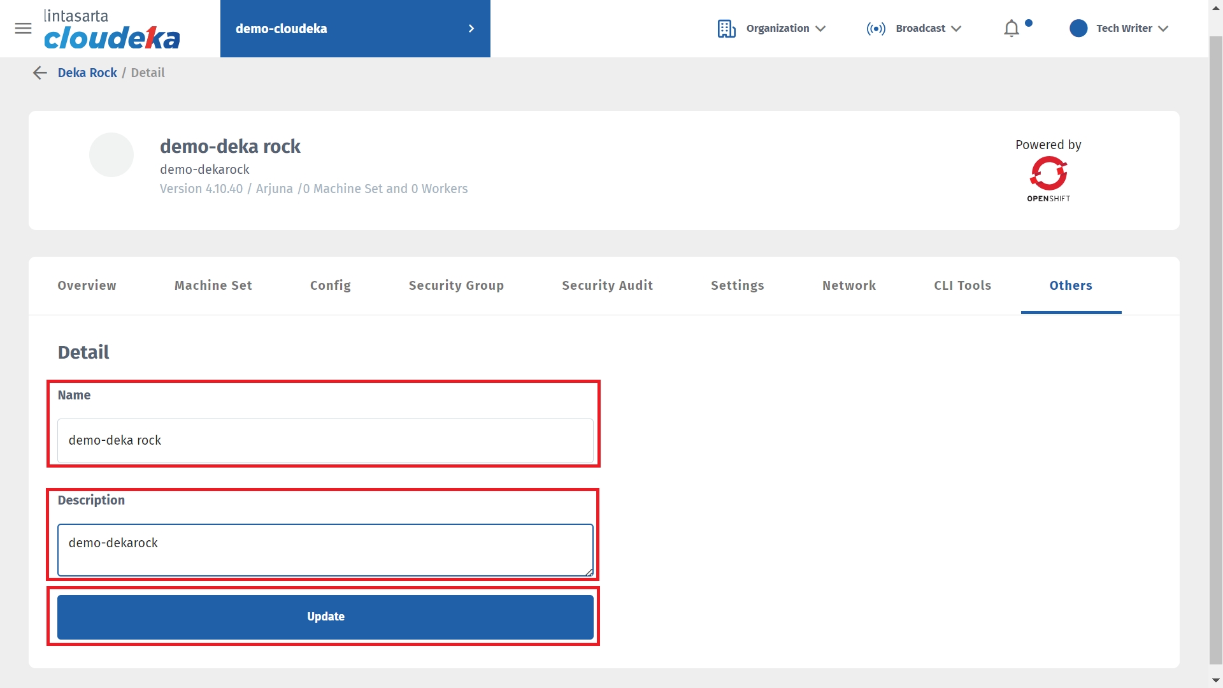Open notifications bell icon
1223x688 pixels.
(x=1011, y=29)
